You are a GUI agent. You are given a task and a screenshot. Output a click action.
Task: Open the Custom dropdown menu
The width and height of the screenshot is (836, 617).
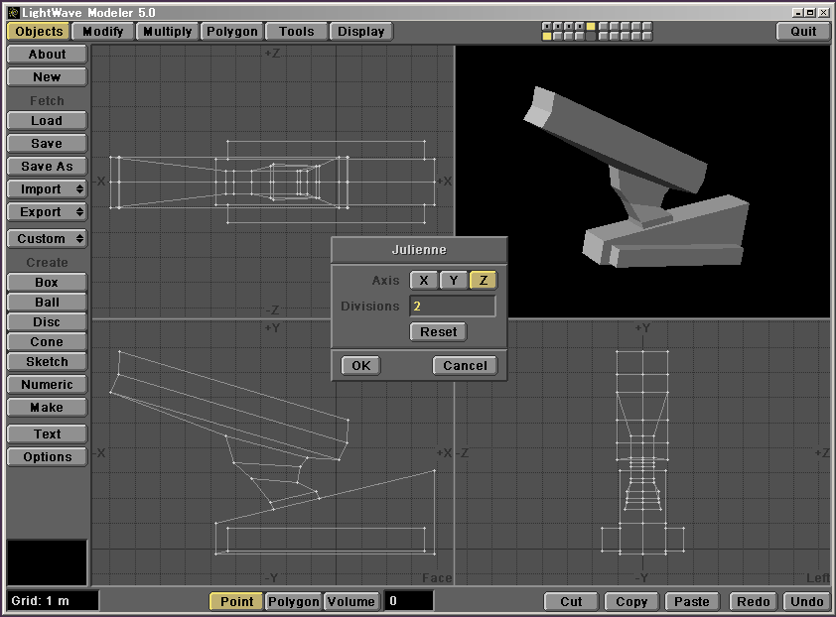47,239
